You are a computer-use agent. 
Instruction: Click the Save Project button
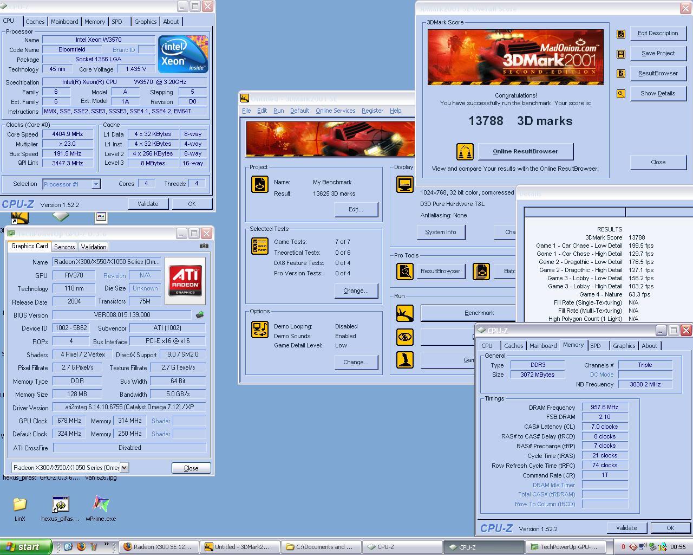pos(658,53)
